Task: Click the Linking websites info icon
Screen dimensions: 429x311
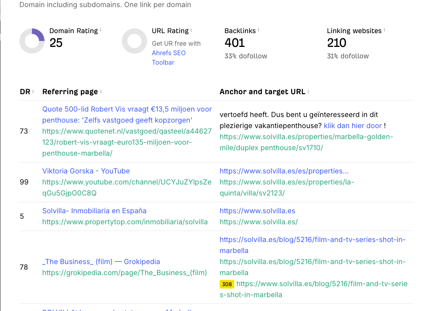Action: [x=384, y=30]
